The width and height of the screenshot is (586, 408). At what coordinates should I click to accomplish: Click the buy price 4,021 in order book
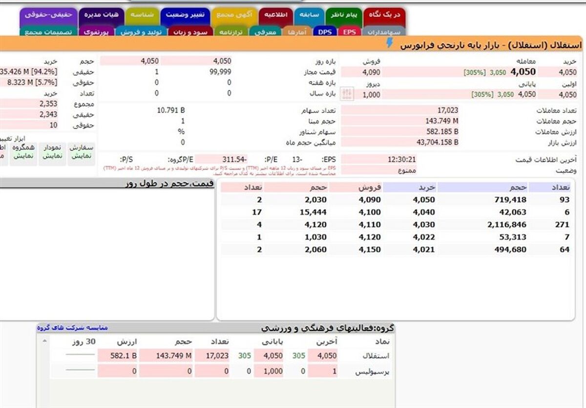point(424,250)
